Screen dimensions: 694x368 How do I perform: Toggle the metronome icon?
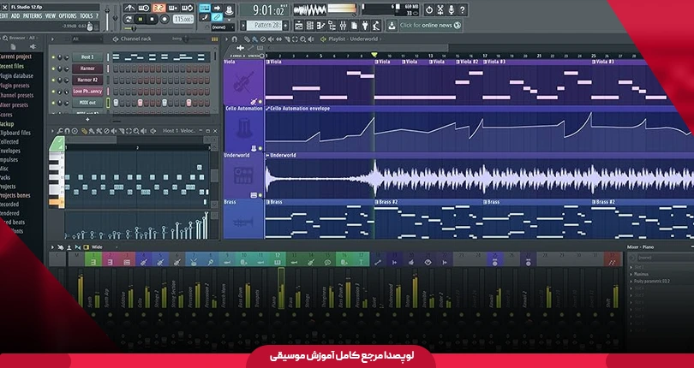tap(129, 8)
